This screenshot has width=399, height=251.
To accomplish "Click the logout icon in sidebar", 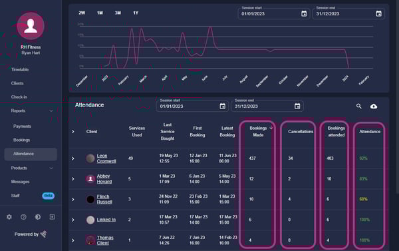I will [52, 217].
